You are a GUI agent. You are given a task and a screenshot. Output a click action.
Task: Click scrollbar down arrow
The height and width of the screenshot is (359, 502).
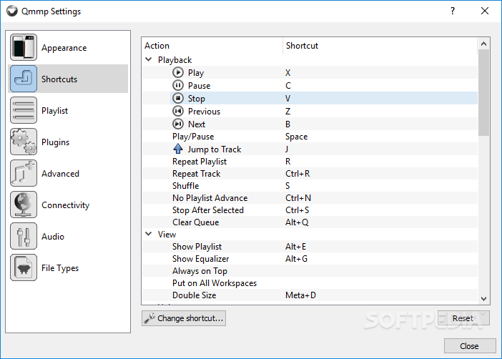click(483, 298)
